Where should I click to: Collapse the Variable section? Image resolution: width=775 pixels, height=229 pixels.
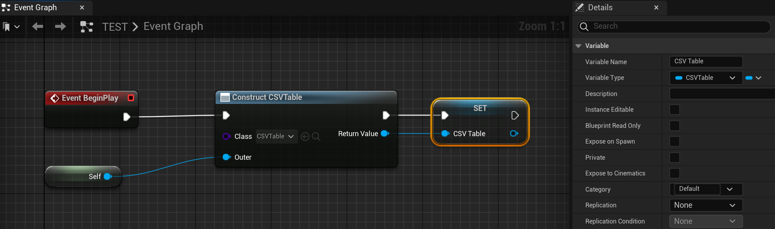point(578,46)
